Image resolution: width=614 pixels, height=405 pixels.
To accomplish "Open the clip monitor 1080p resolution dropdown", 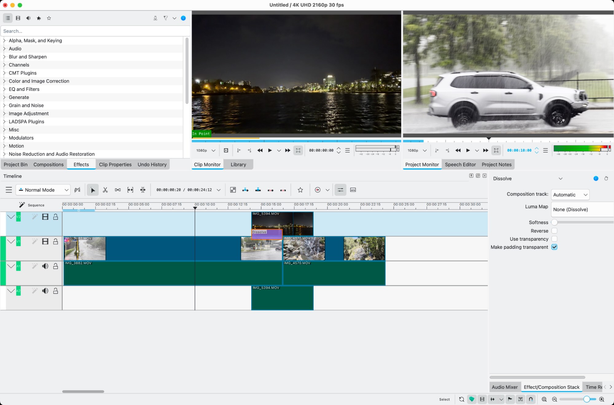I will point(206,150).
